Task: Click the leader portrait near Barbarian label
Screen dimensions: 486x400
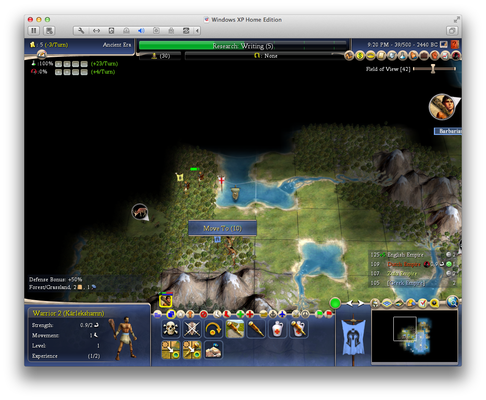Action: pyautogui.click(x=442, y=107)
